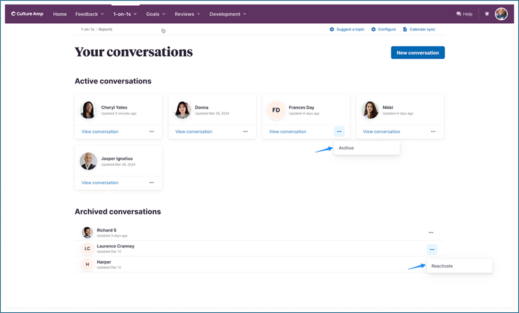Viewport: 519px width, 313px height.
Task: Click ellipsis button for Laurence Cranney row
Action: point(432,250)
